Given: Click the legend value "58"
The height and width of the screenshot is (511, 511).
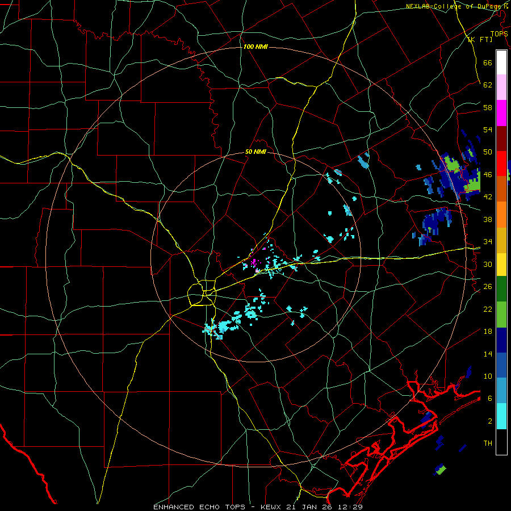Looking at the screenshot, I should (x=488, y=107).
